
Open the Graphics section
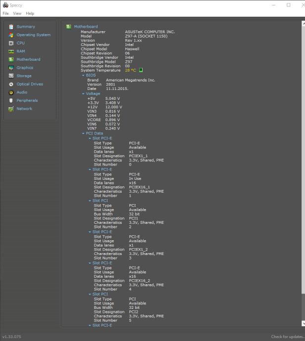click(x=25, y=68)
